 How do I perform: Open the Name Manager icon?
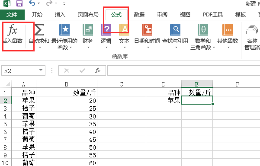[252, 30]
